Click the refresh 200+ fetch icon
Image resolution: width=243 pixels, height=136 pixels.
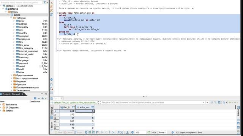pyautogui.click(x=149, y=132)
